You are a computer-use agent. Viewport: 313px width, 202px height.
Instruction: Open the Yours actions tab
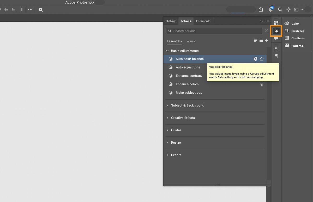pyautogui.click(x=190, y=41)
